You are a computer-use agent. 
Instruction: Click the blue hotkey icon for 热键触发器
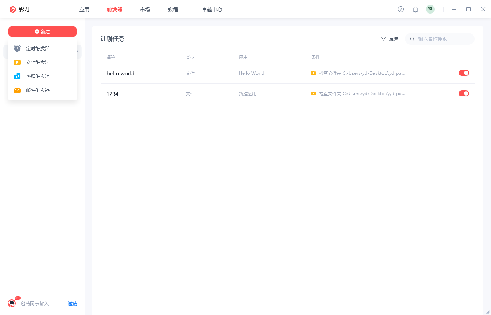pos(17,76)
